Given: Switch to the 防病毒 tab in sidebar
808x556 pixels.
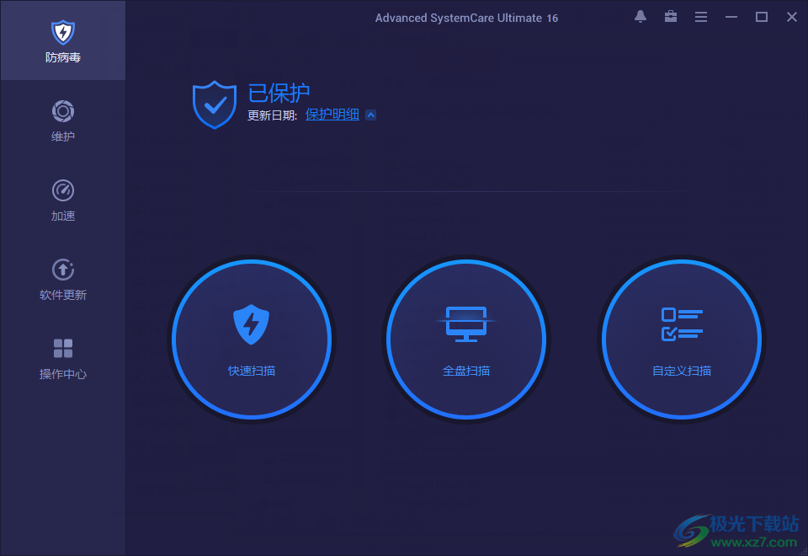Looking at the screenshot, I should [x=62, y=40].
